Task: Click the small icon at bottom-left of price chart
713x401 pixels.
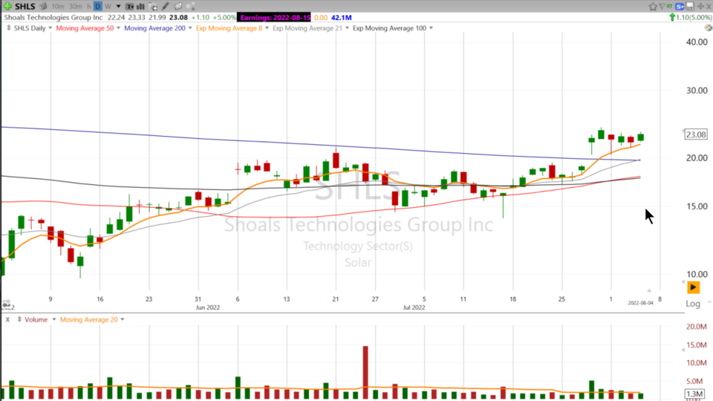Action: 6,303
